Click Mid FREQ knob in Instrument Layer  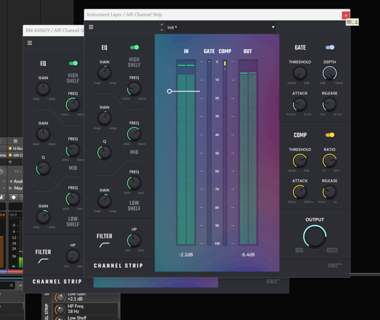134,134
